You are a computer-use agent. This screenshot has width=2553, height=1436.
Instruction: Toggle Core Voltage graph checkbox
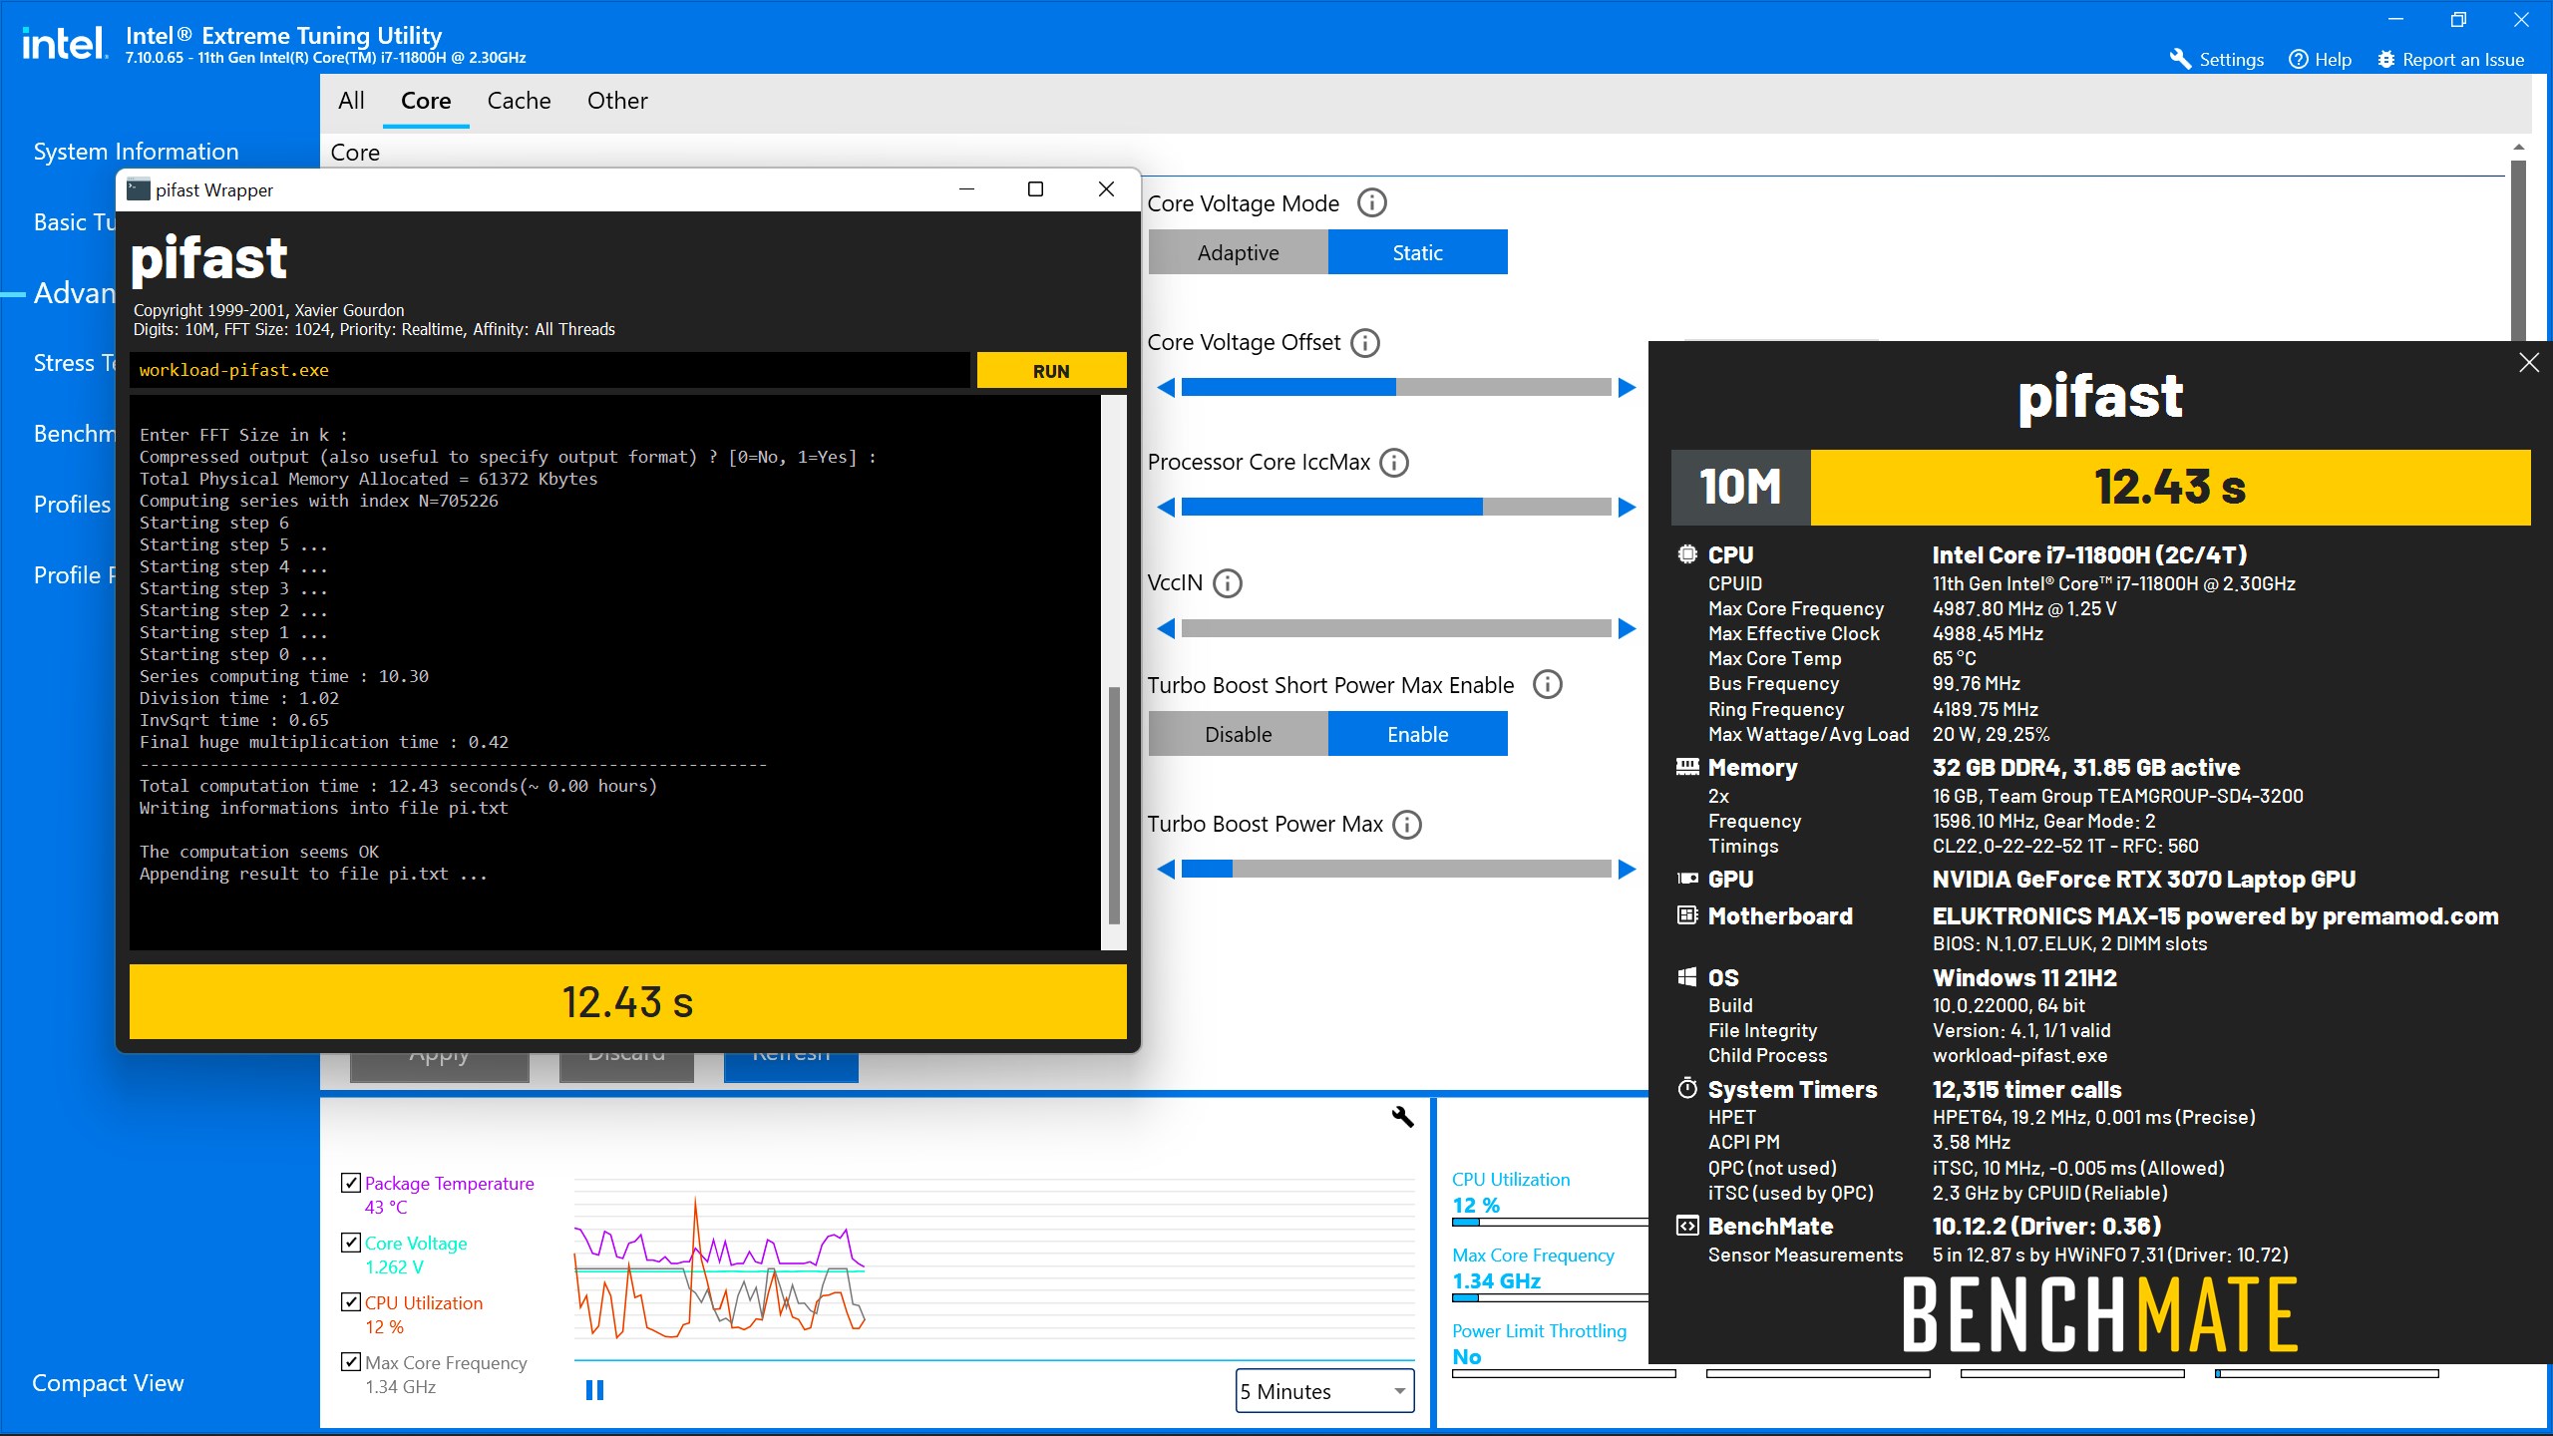click(x=350, y=1243)
